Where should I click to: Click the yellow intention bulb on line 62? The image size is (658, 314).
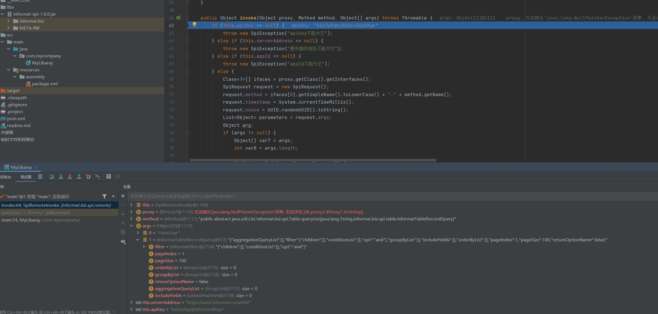tap(195, 25)
